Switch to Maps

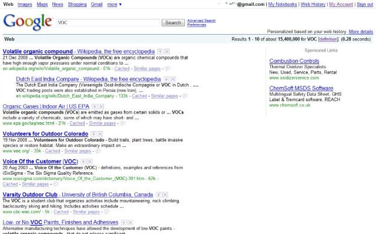tap(42, 4)
